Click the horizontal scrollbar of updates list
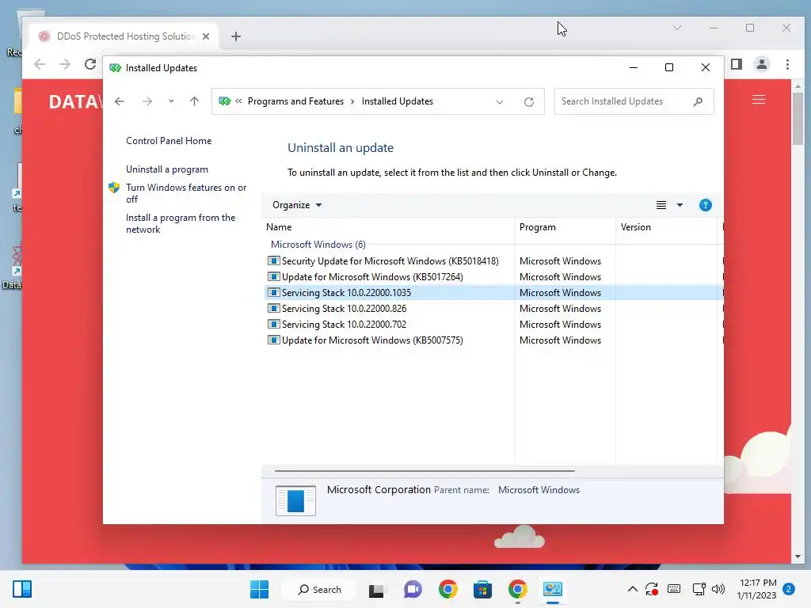 coord(425,471)
